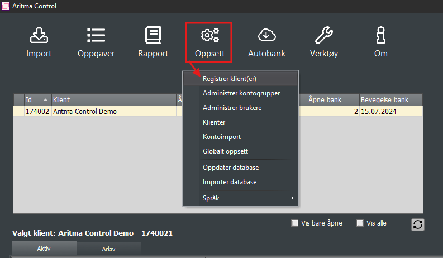
Task: Click the refresh button beside Vis alle
Action: [x=417, y=224]
